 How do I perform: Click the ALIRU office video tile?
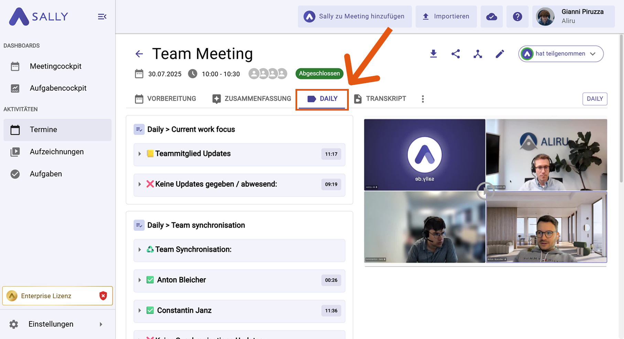[x=547, y=155]
